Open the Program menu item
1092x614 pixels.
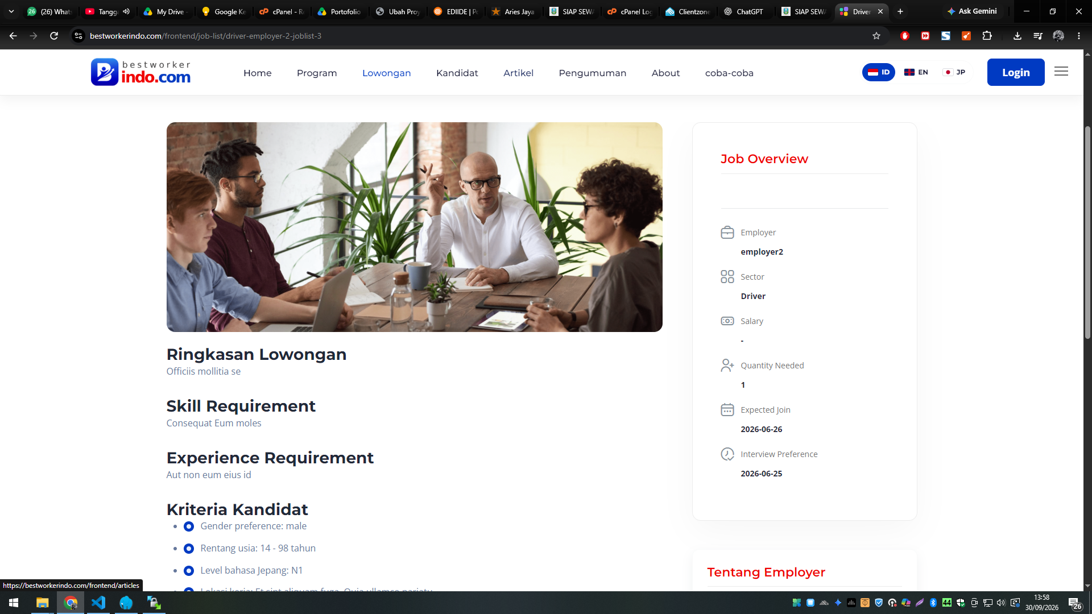317,73
